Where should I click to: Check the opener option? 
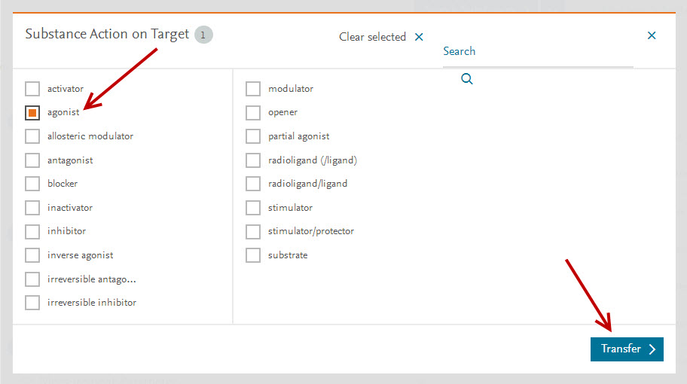point(253,113)
